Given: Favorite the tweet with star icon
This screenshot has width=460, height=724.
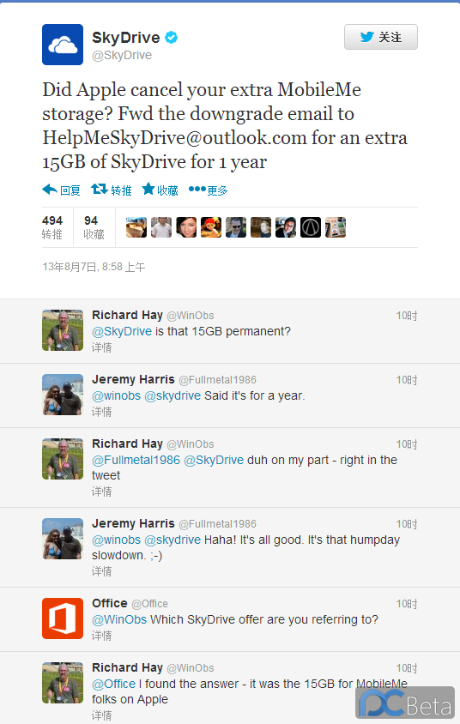Looking at the screenshot, I should [148, 189].
